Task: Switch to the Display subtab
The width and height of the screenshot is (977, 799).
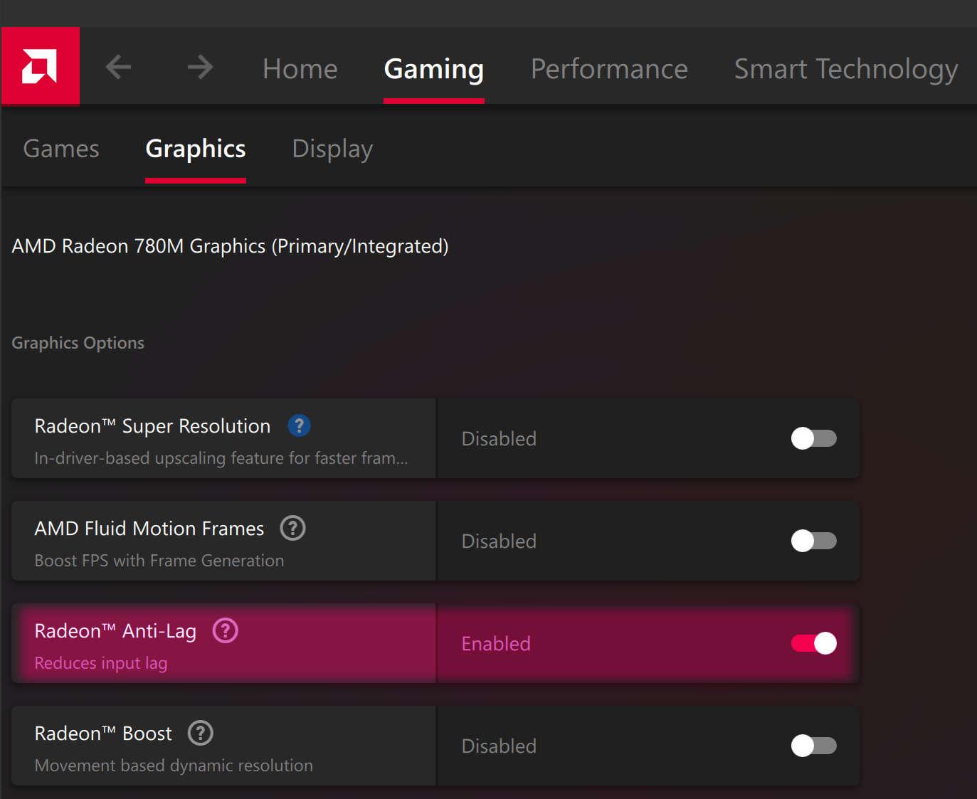Action: click(332, 149)
